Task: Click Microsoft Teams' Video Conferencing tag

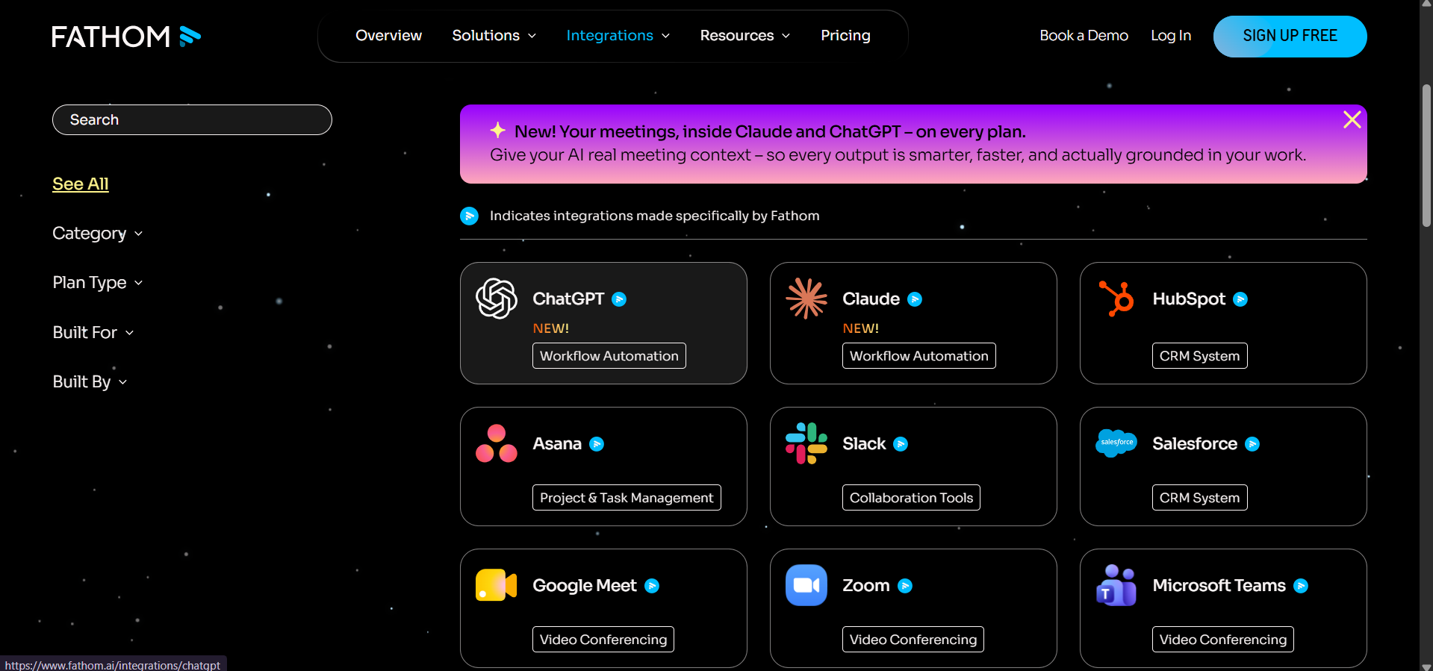Action: click(x=1223, y=640)
